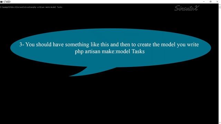The height and width of the screenshot is (124, 221).
Task: Close the CMD window
Action: coord(217,2)
